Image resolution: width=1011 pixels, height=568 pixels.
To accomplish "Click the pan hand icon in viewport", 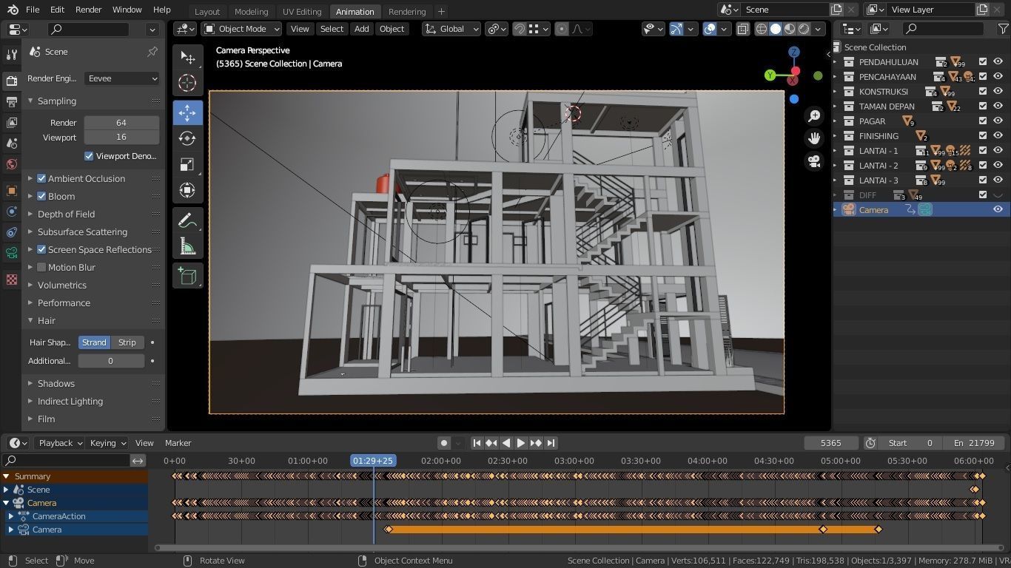I will pos(814,138).
